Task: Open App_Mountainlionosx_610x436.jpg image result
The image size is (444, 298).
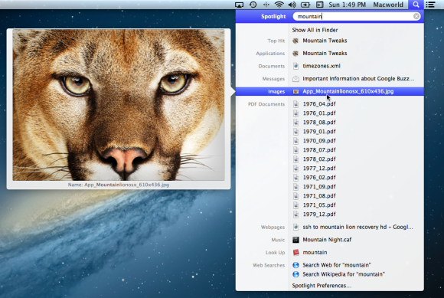Action: 330,91
